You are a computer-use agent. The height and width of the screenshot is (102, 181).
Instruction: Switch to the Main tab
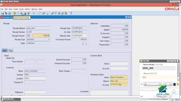coord(5,51)
